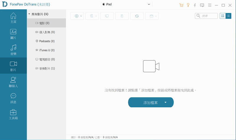This screenshot has height=140, width=236.
Task: Select the 電影 (0) category
Action: [x=47, y=23]
